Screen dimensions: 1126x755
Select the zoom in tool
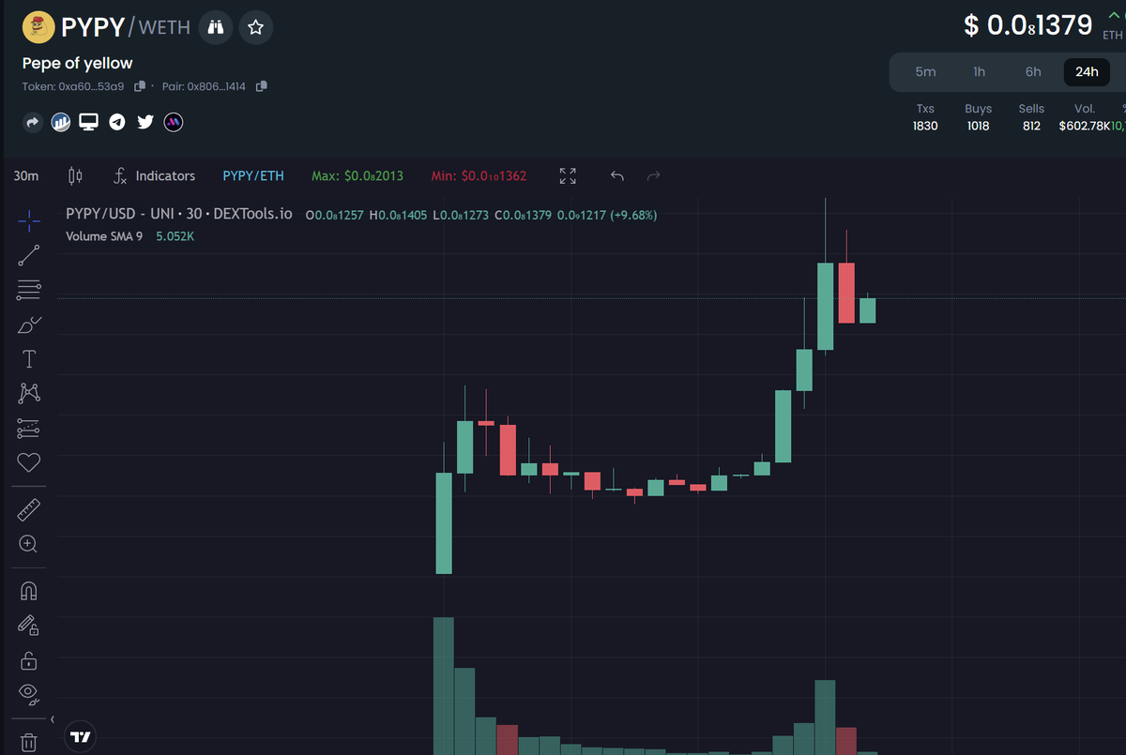click(x=29, y=544)
